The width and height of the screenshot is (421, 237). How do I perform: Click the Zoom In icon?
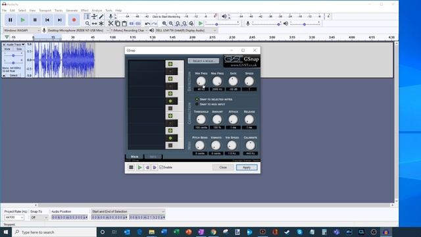click(164, 24)
